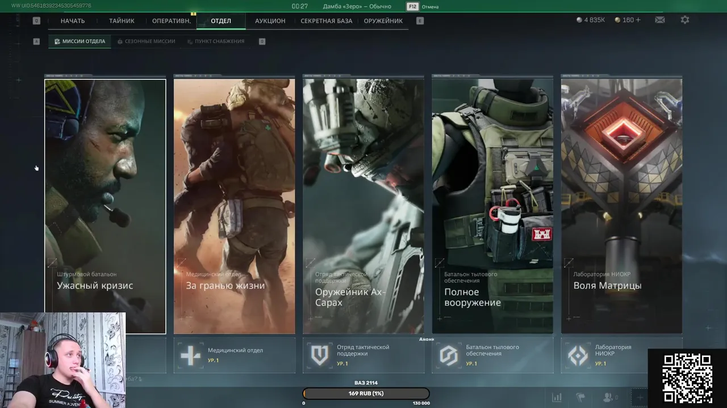
Task: Open the Оружейник Ах-Сарах mission card
Action: click(363, 206)
